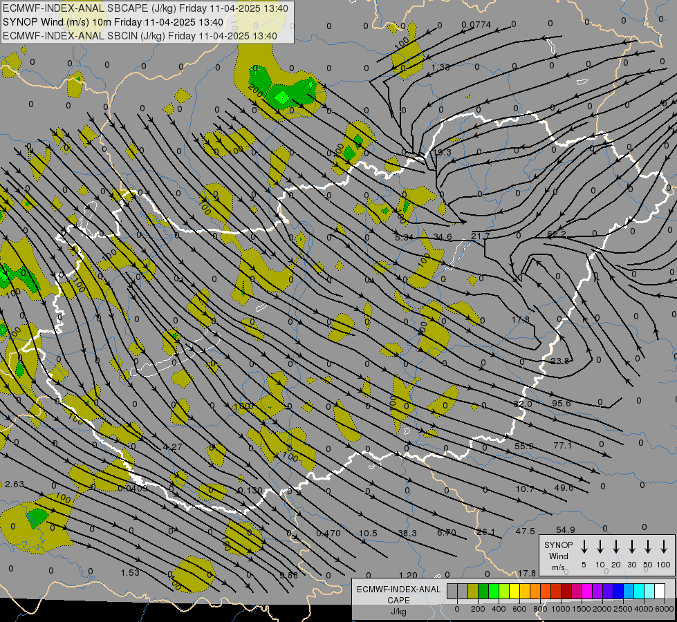
Task: Click the map value '5.34'
Action: 404,238
